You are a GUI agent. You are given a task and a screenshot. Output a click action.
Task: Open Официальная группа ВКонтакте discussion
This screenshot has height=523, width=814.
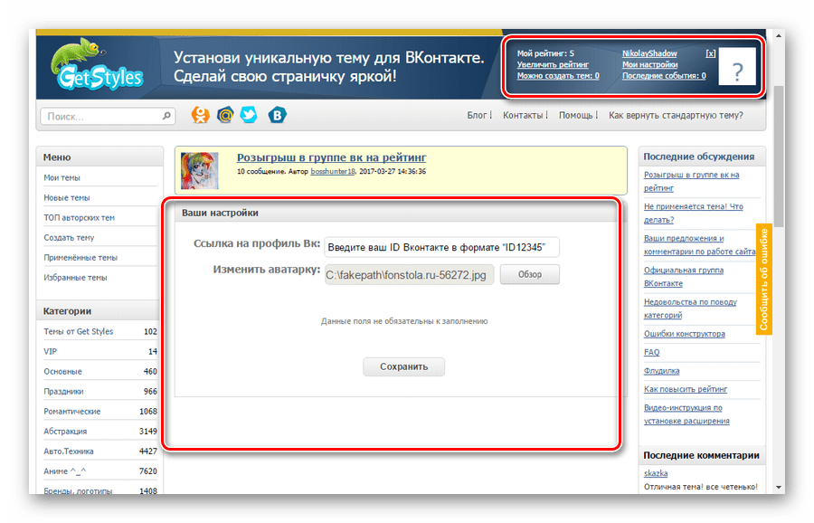[684, 277]
